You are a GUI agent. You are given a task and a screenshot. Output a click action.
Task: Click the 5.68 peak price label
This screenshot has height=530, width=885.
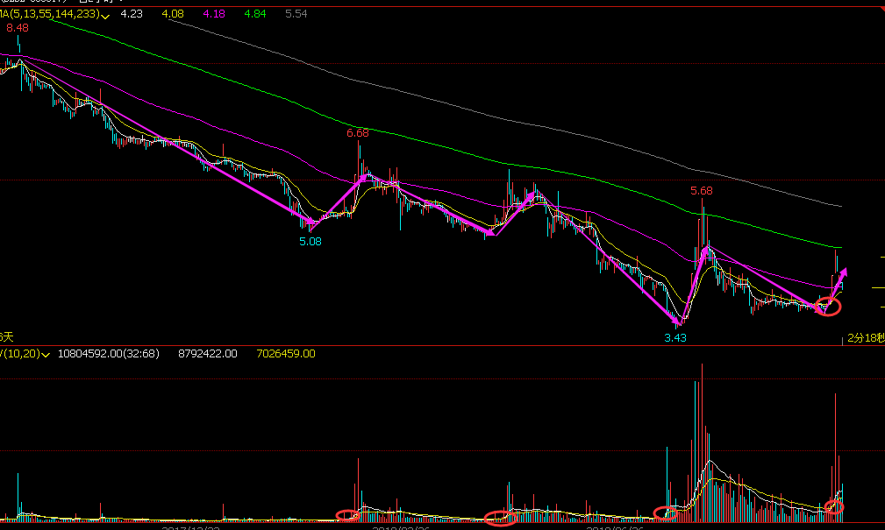point(702,191)
